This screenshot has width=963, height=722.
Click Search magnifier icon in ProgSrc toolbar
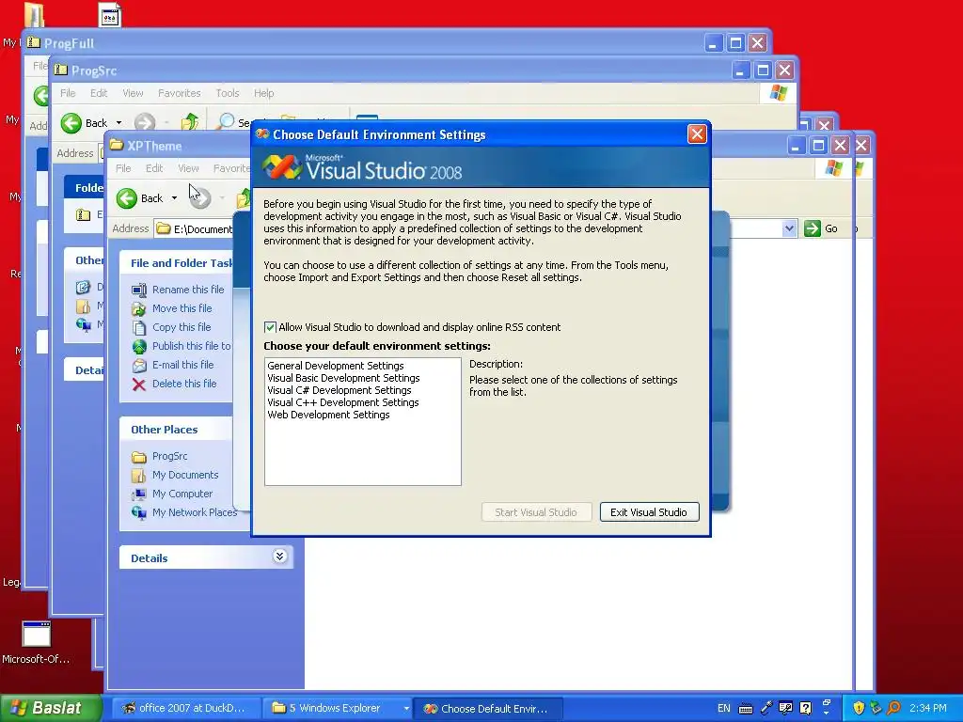tap(227, 121)
